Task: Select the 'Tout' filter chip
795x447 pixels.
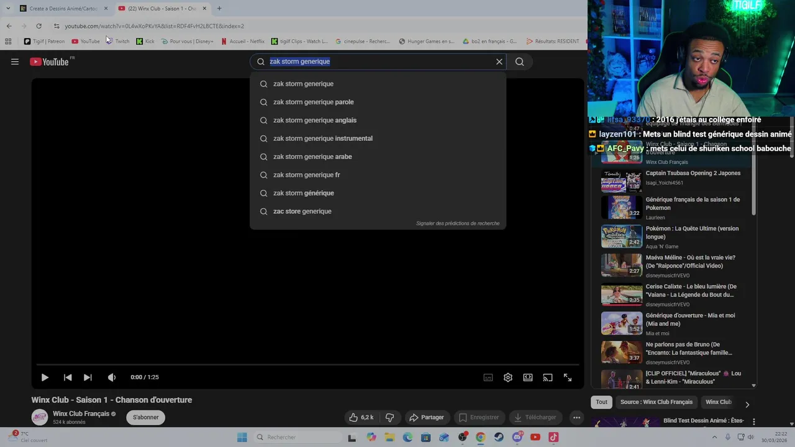Action: [x=601, y=402]
